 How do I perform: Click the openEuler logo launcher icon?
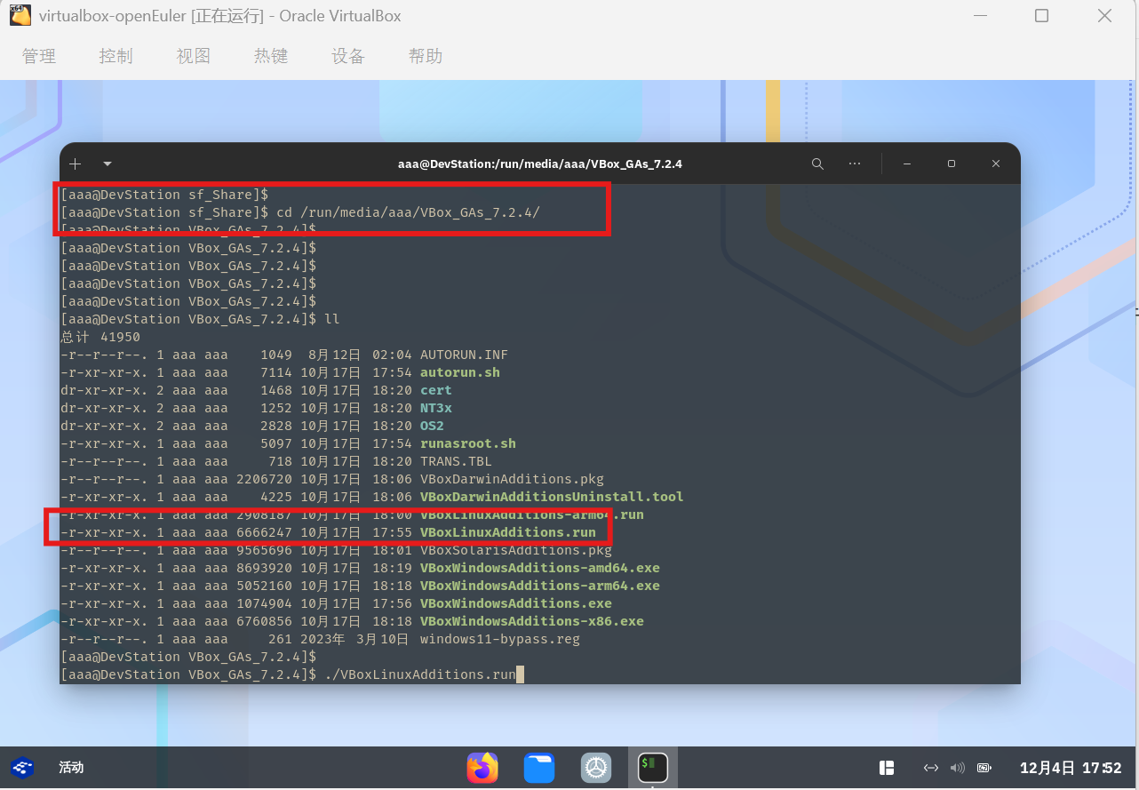22,768
